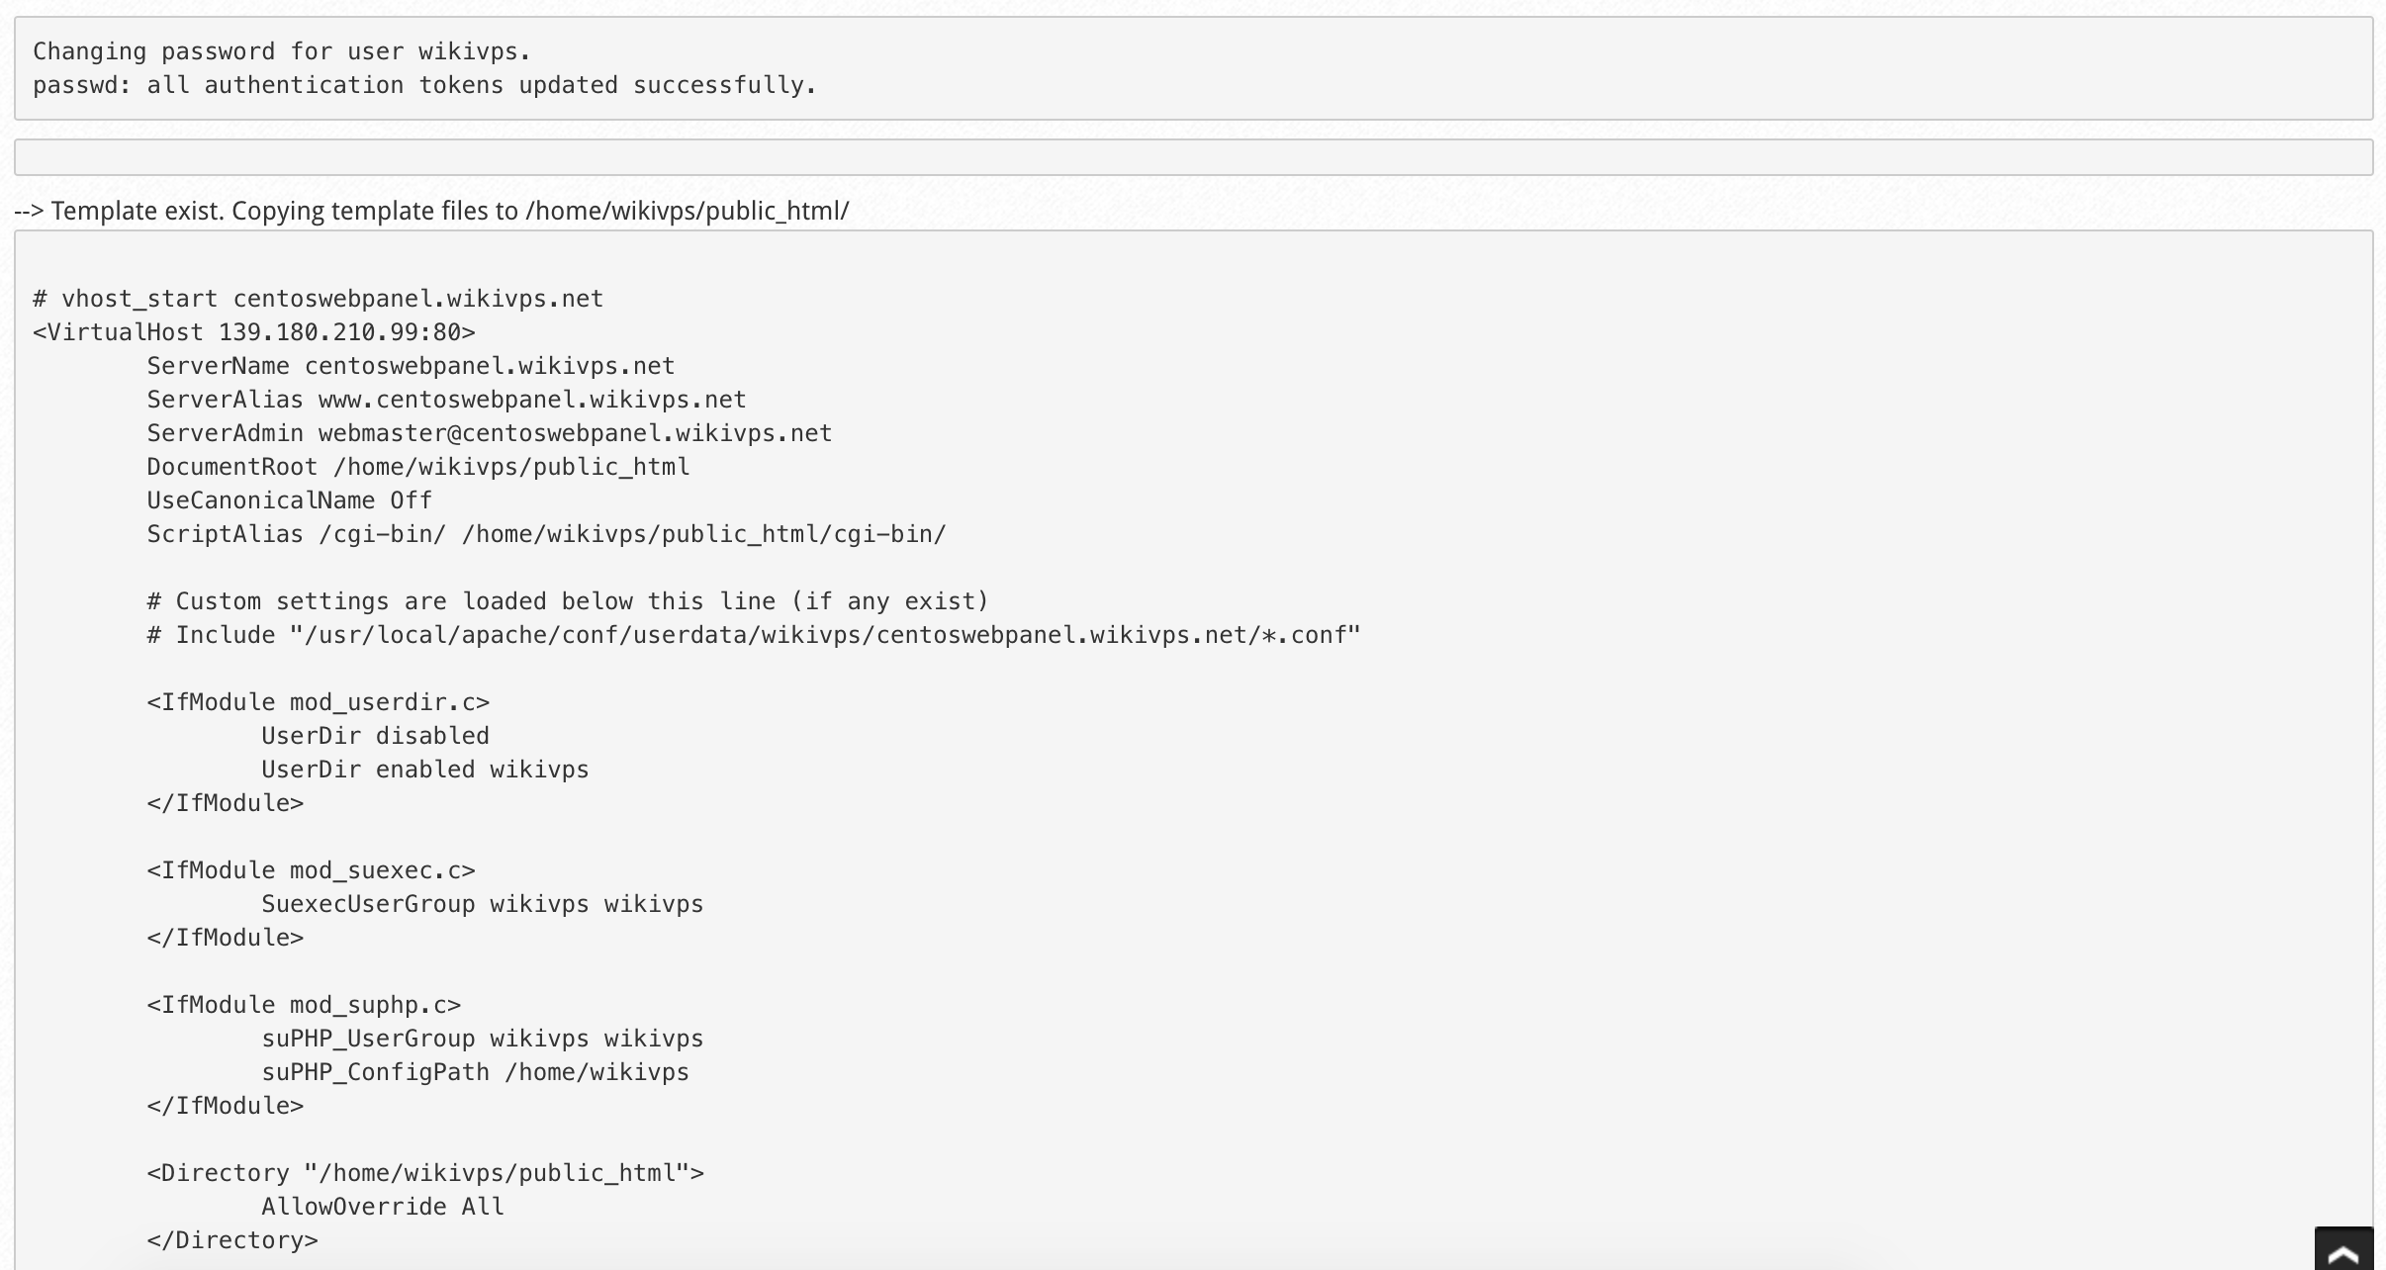The image size is (2386, 1270).
Task: Click the empty output box below the passwd message
Action: 1194,157
